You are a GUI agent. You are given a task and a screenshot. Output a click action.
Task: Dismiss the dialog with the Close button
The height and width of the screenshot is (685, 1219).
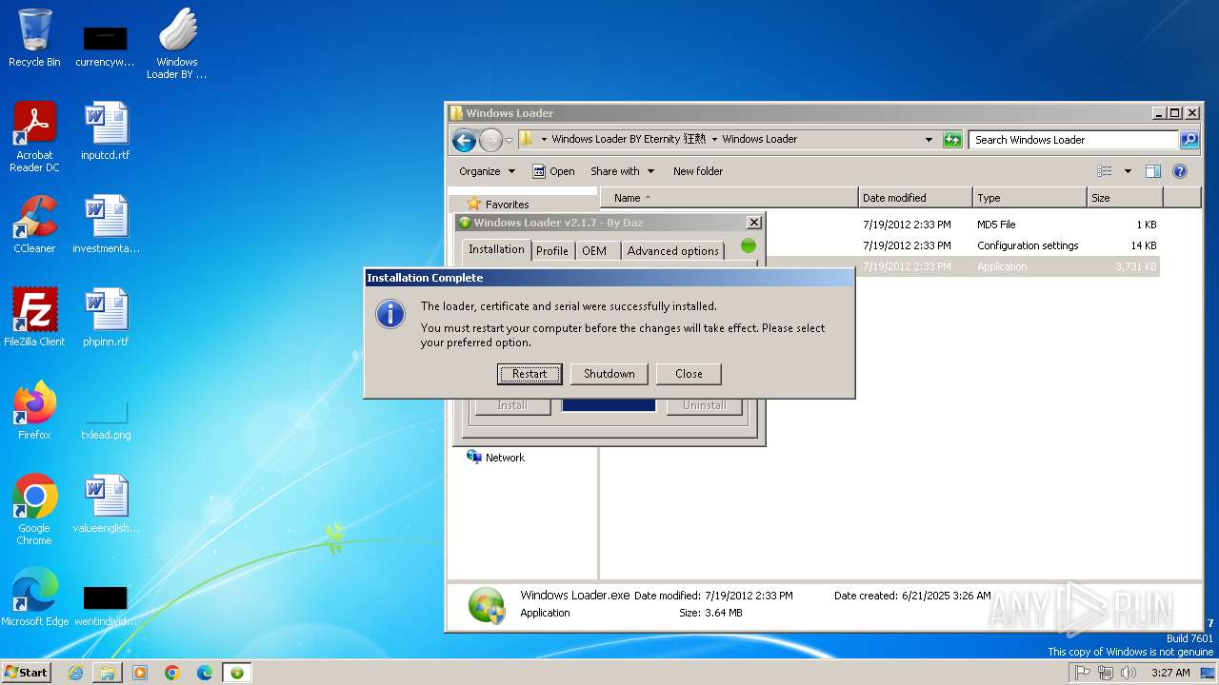(x=689, y=374)
